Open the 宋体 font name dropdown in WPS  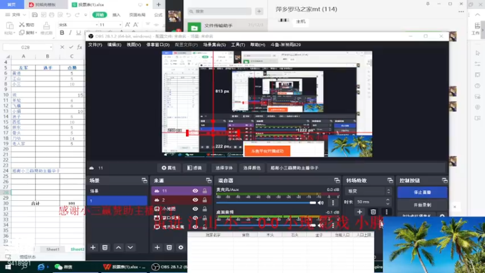pos(96,25)
